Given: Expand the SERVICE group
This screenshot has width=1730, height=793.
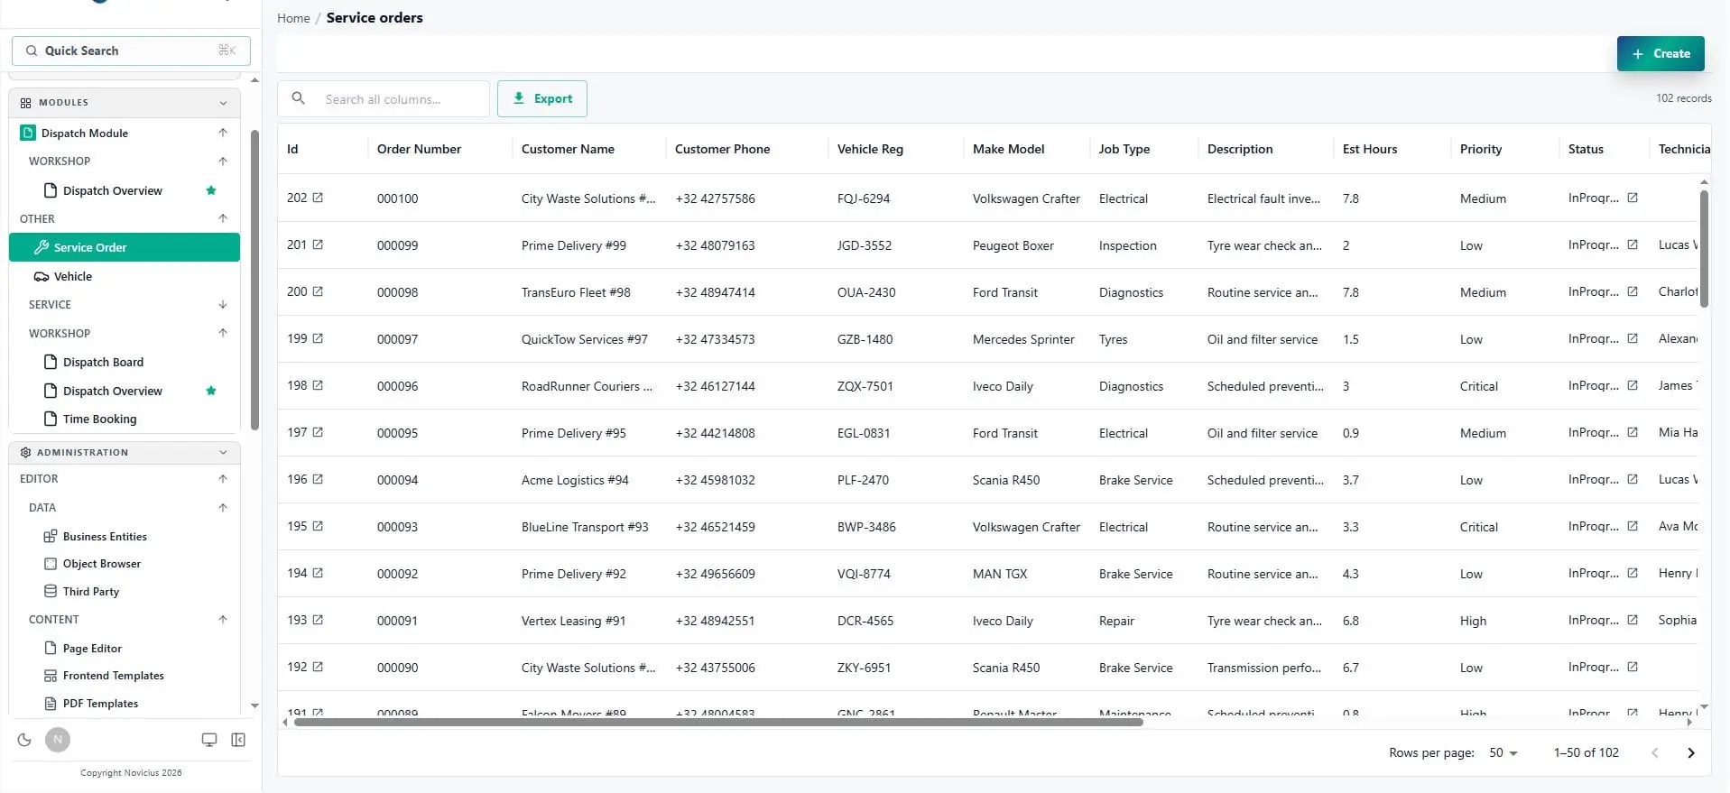Looking at the screenshot, I should (223, 305).
